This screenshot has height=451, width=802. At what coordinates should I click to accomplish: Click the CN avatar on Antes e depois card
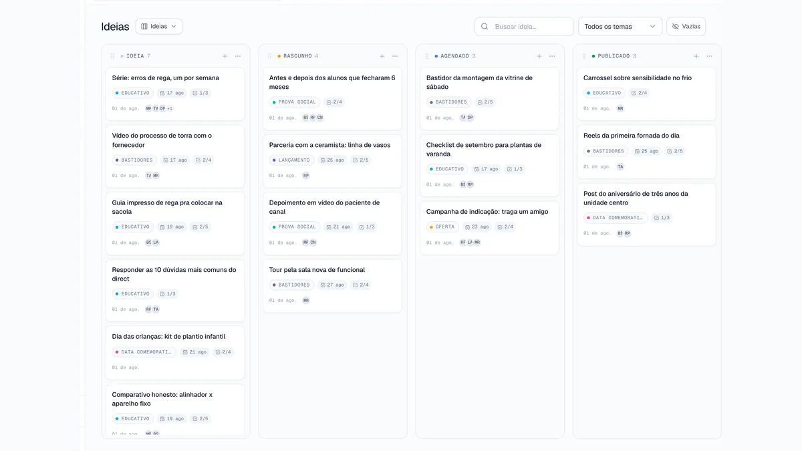point(320,118)
